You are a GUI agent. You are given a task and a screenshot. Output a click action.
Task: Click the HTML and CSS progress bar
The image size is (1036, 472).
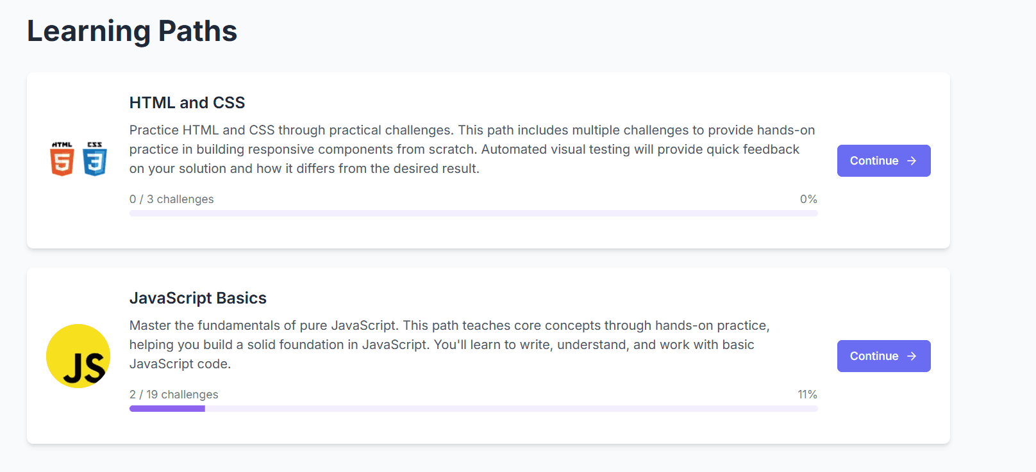474,213
